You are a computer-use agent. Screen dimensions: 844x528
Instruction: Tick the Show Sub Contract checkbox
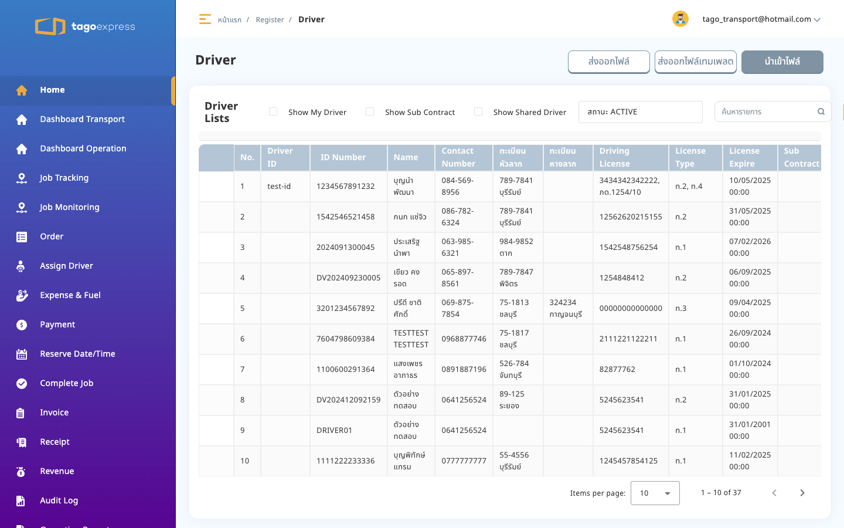point(370,111)
